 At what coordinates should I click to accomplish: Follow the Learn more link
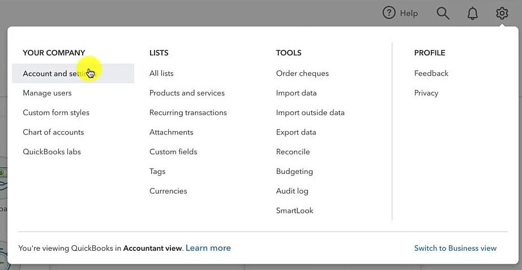(x=208, y=248)
